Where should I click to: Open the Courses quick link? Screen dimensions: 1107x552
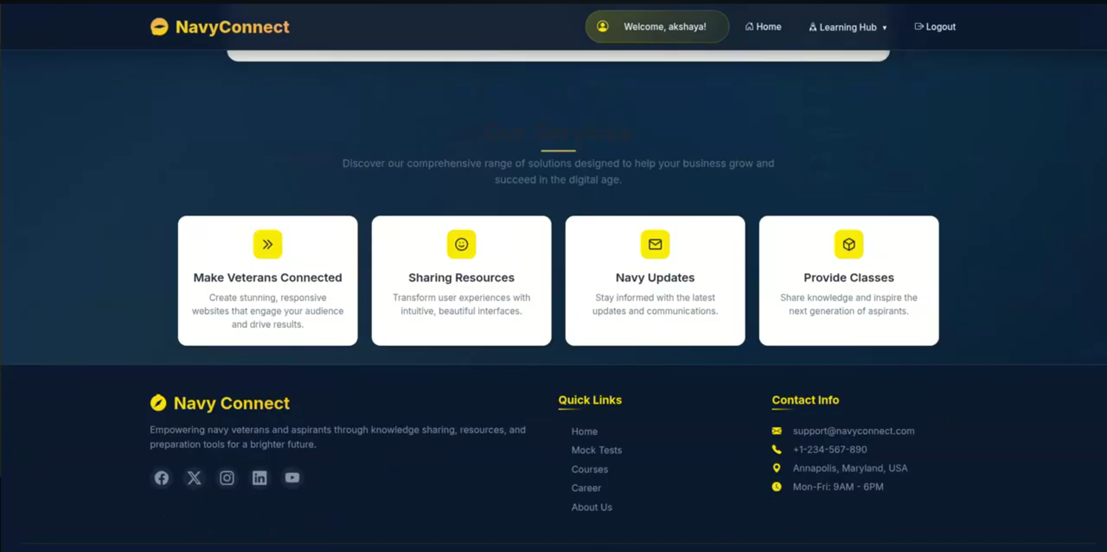tap(589, 469)
